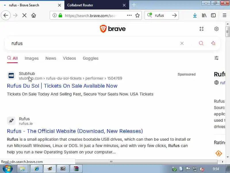Screen dimensions: 230x173
Task: Open the Windows Start menu
Action: click(x=8, y=169)
